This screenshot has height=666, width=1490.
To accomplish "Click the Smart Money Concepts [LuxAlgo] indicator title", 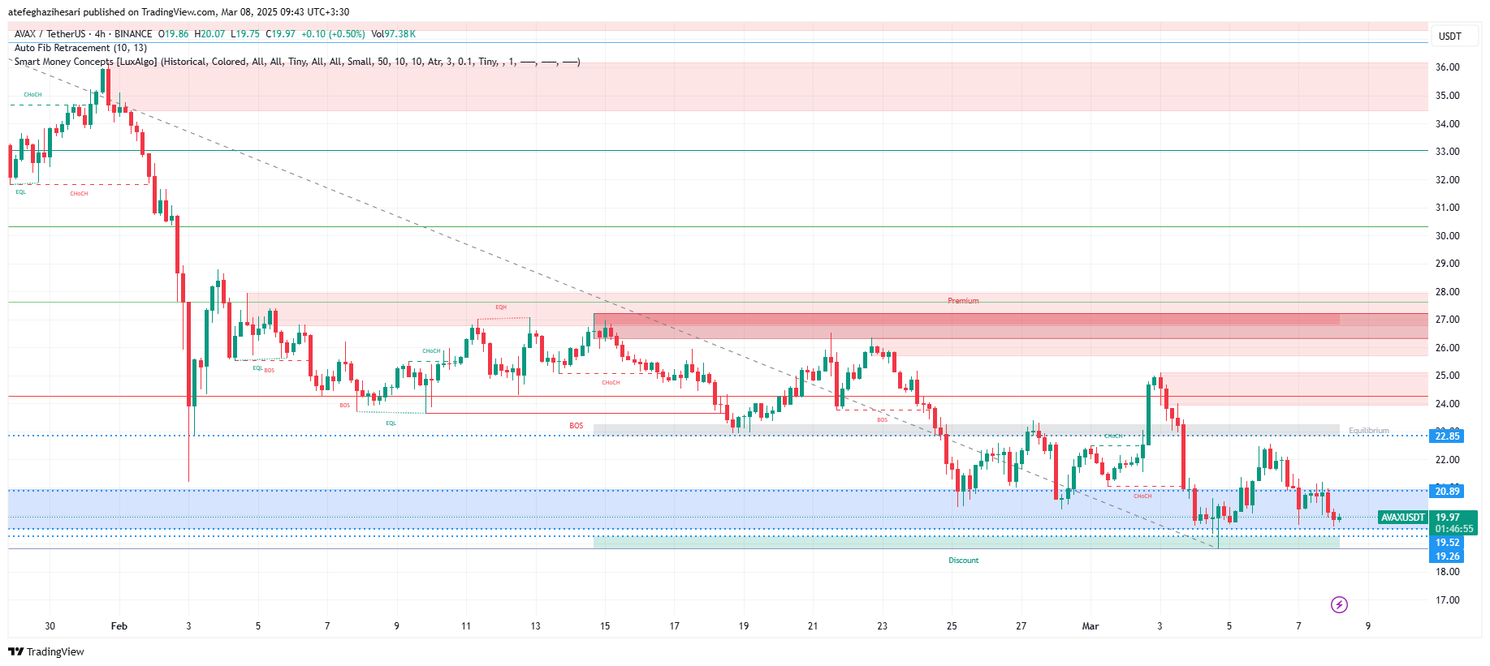I will [x=296, y=62].
